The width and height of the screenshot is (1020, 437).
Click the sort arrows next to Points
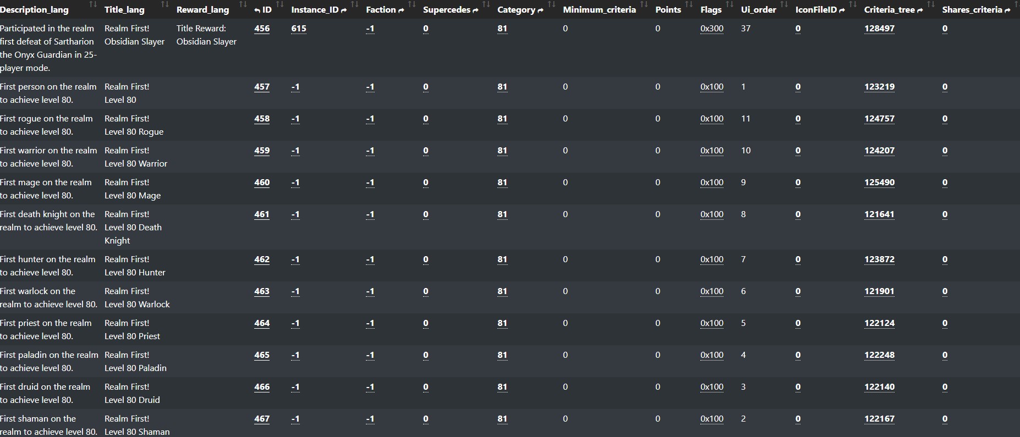coord(689,5)
